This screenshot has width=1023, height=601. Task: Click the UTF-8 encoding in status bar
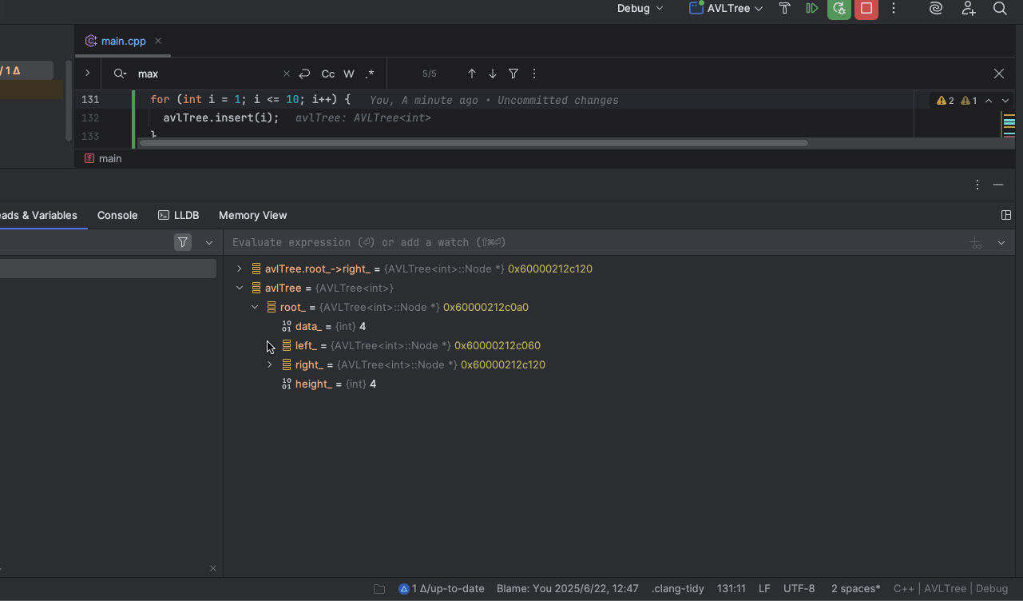click(799, 589)
